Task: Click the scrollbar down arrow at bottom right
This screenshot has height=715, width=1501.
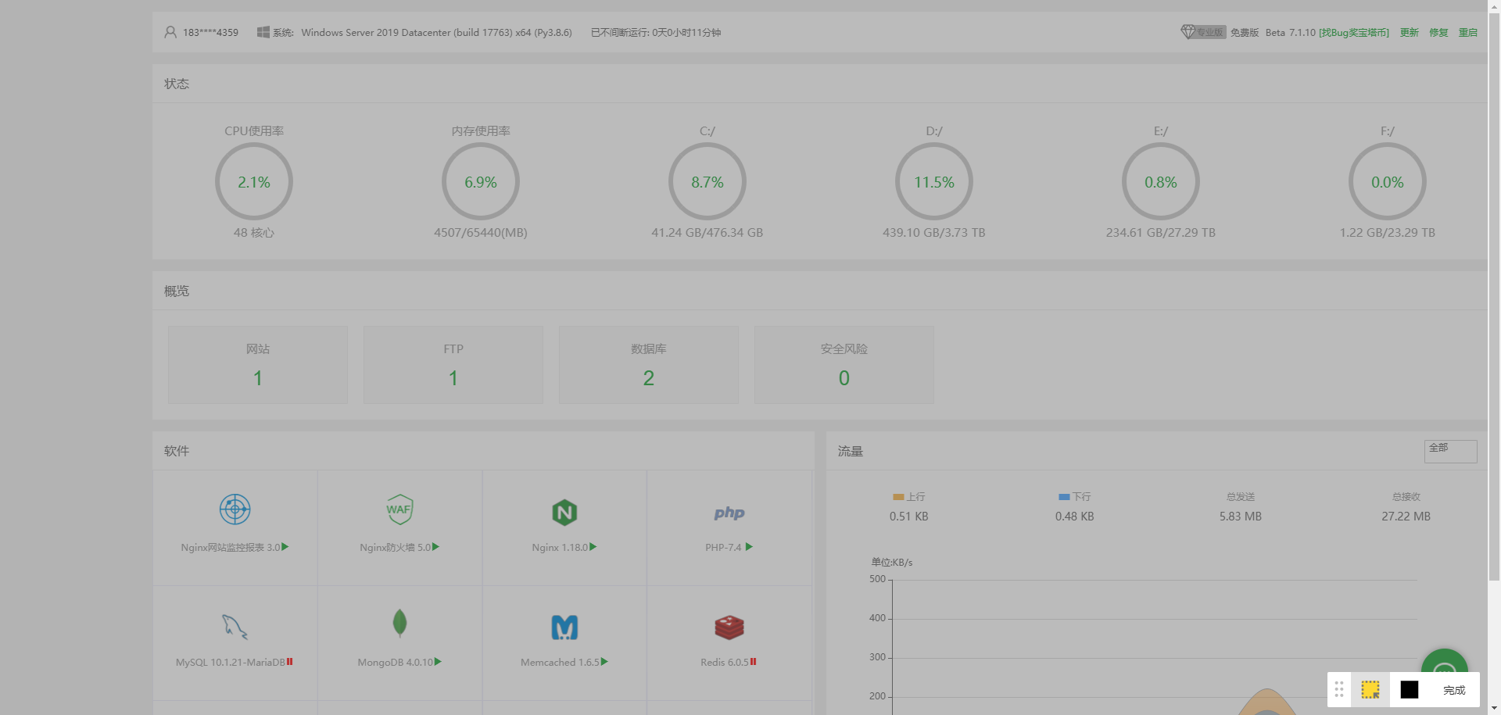Action: [1494, 708]
